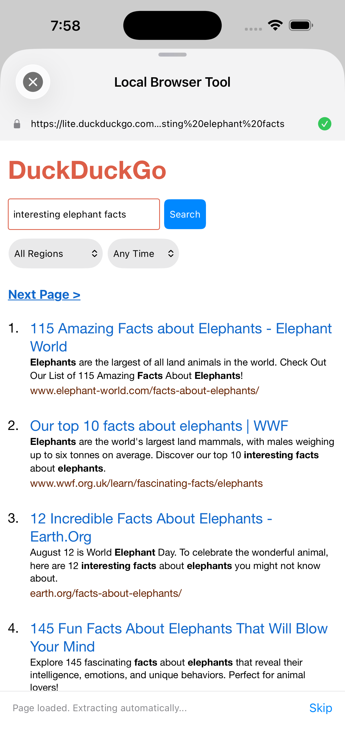Open the WWF top 10 elephant facts result
345x751 pixels.
(x=159, y=426)
